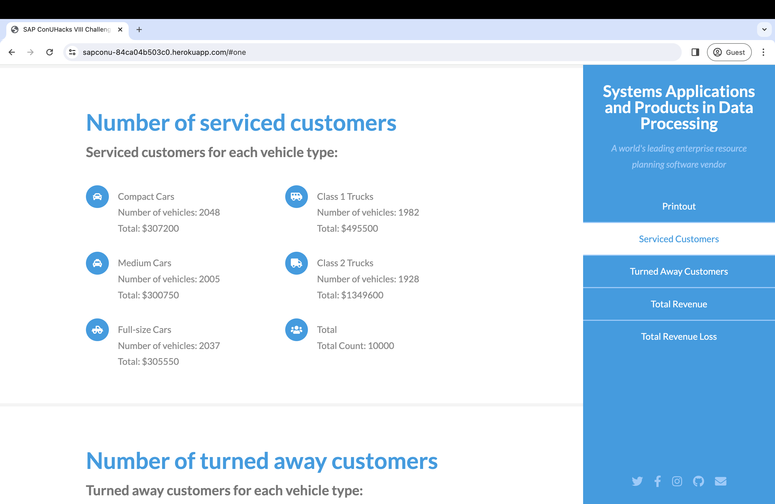
Task: Click the Total customers group icon
Action: click(x=296, y=330)
